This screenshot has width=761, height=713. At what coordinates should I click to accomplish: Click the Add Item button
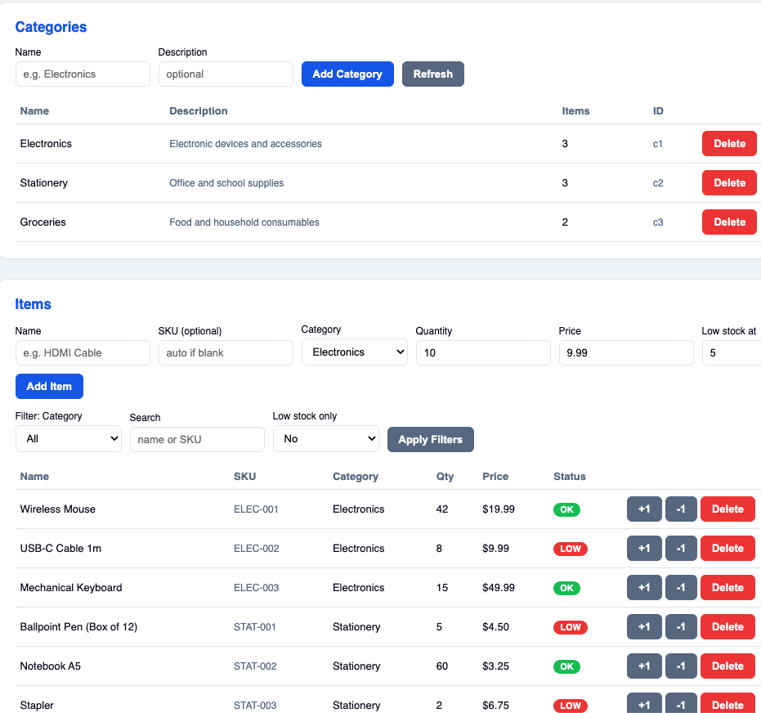(50, 387)
